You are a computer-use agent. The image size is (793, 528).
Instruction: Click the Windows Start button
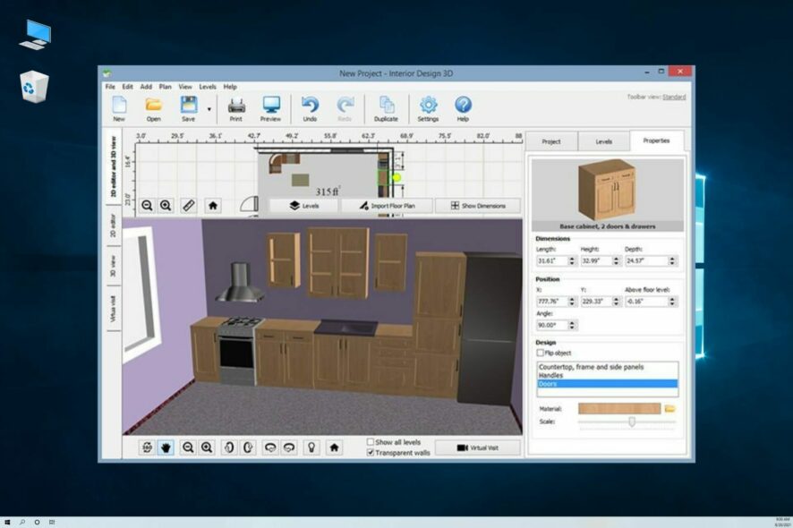click(7, 522)
